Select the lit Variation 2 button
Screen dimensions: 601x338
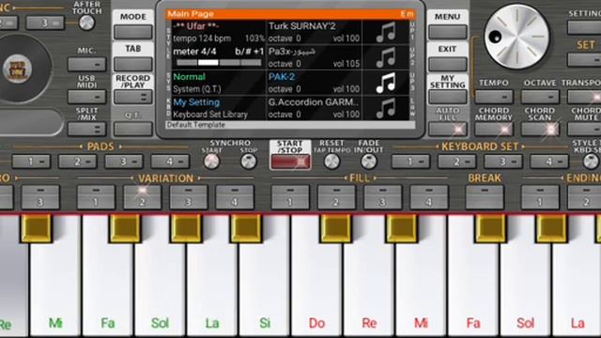point(142,197)
